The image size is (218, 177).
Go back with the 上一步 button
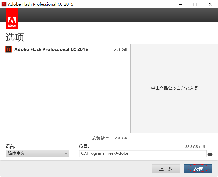coord(166,169)
